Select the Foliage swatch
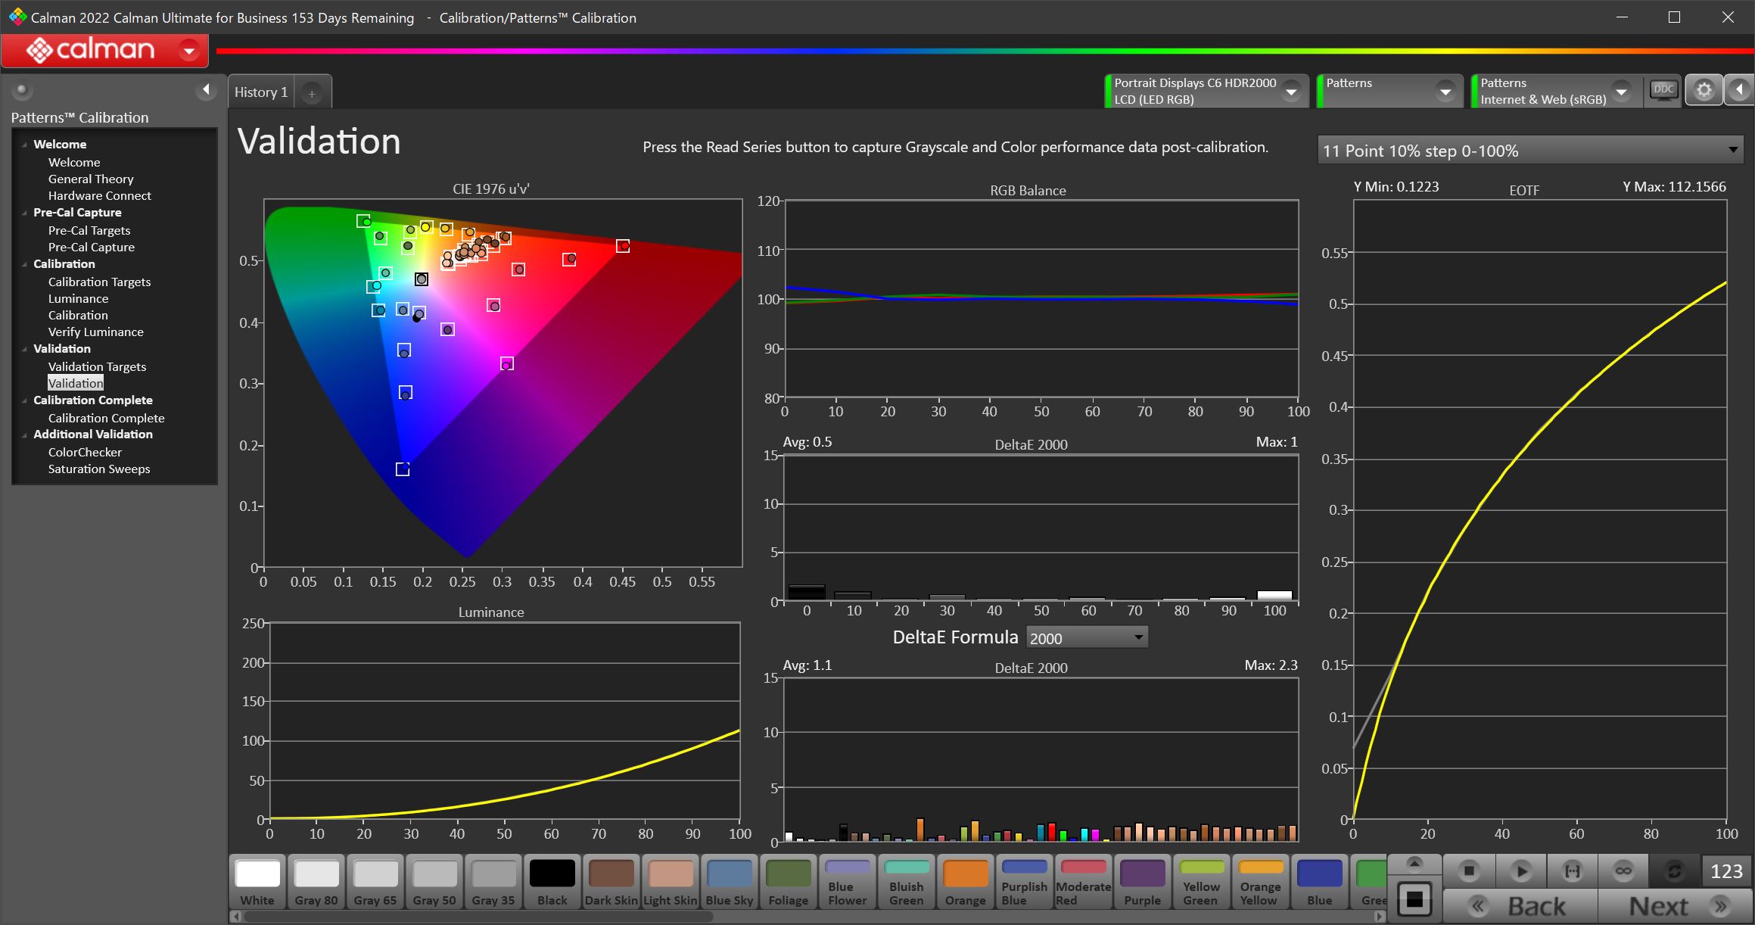The image size is (1755, 925). [x=789, y=882]
